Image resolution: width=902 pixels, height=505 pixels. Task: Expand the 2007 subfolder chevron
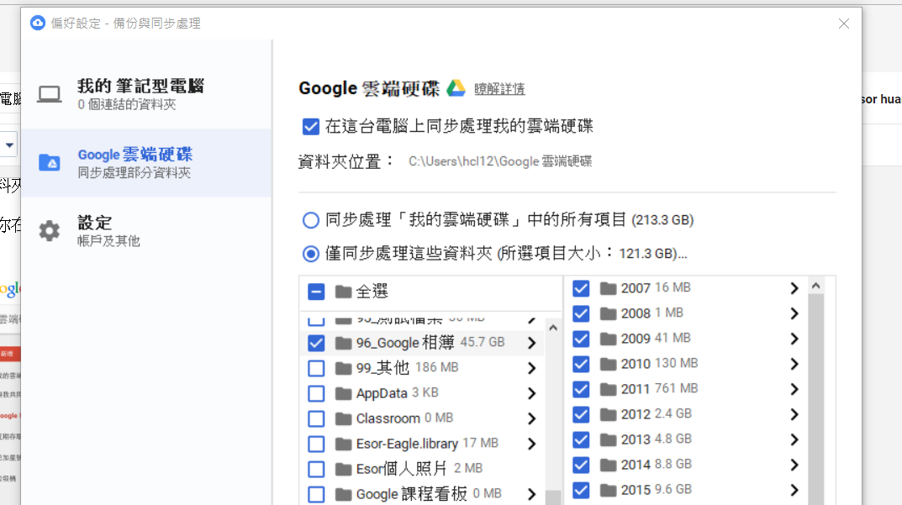point(794,288)
